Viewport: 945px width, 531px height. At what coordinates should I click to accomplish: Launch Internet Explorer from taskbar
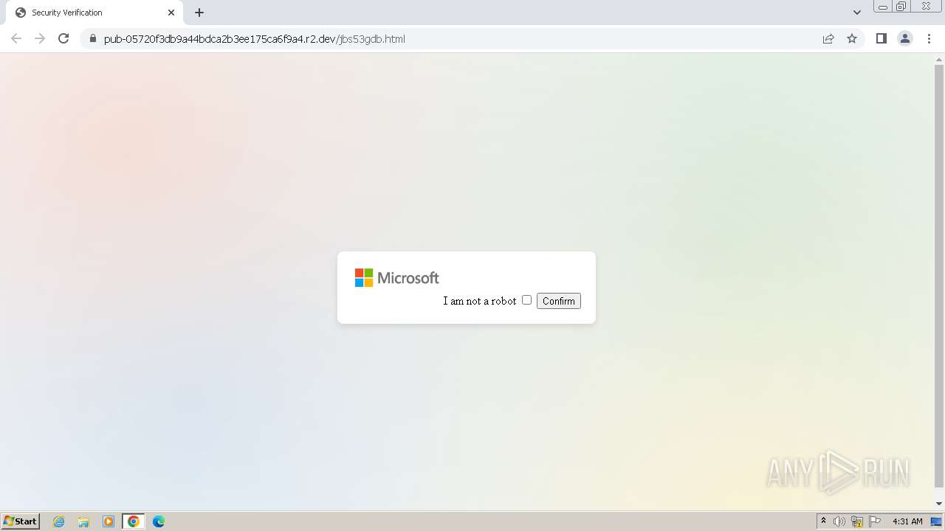coord(58,521)
